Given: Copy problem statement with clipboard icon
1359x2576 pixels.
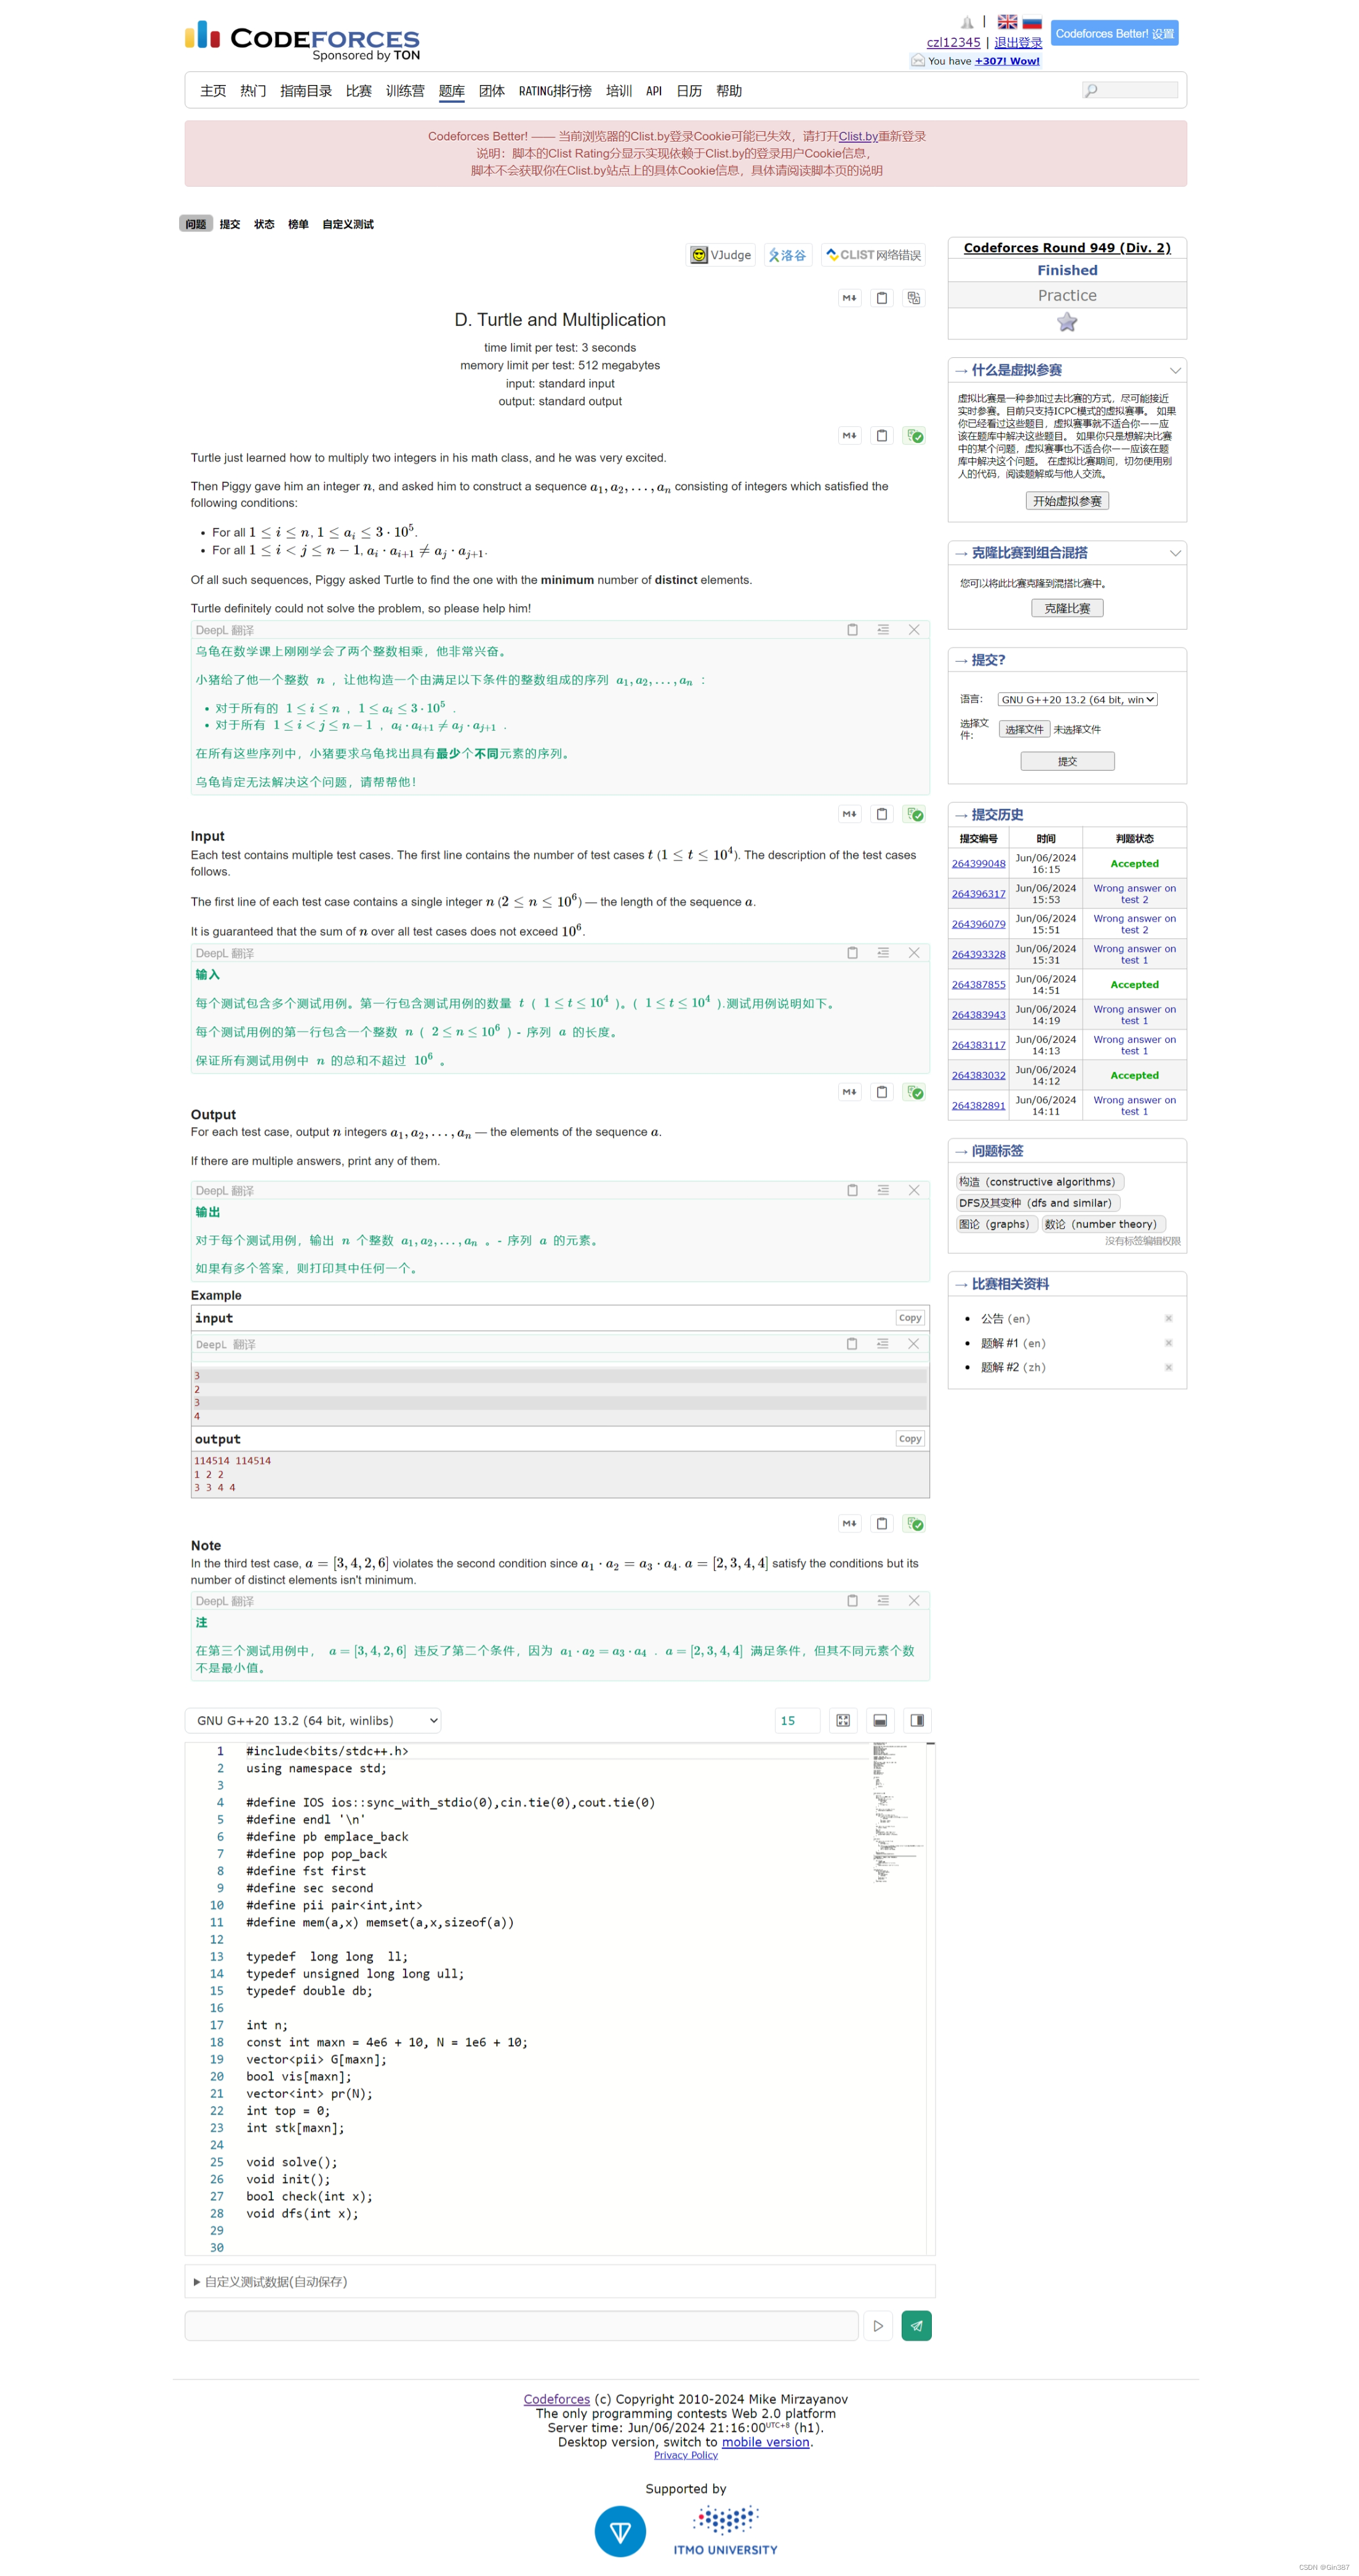Looking at the screenshot, I should click(x=881, y=297).
